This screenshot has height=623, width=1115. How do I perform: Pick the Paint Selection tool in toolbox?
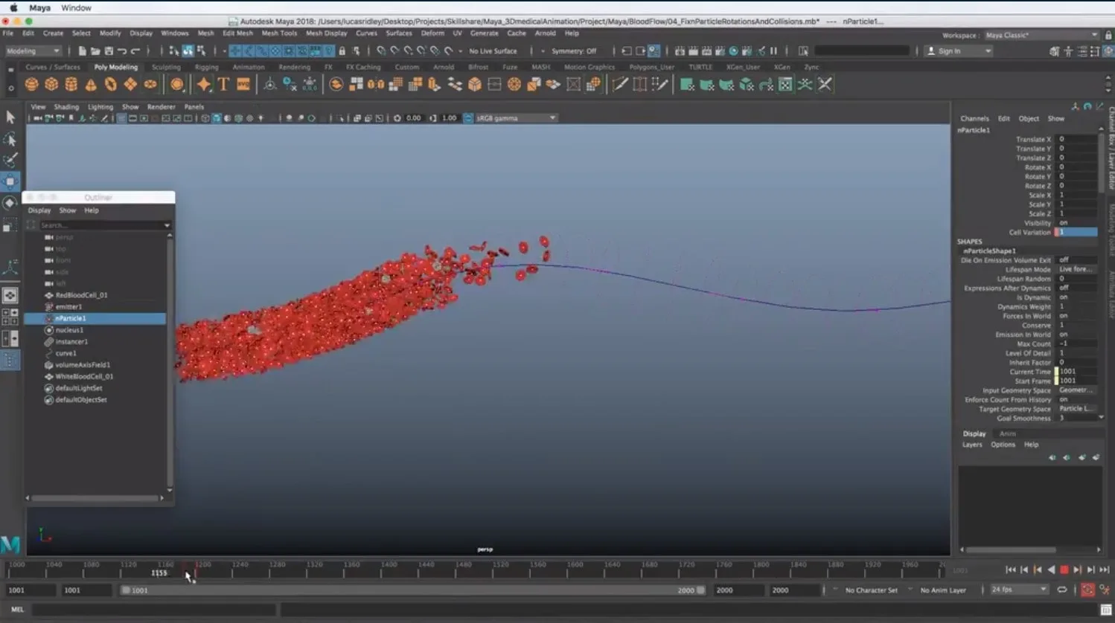pyautogui.click(x=10, y=160)
